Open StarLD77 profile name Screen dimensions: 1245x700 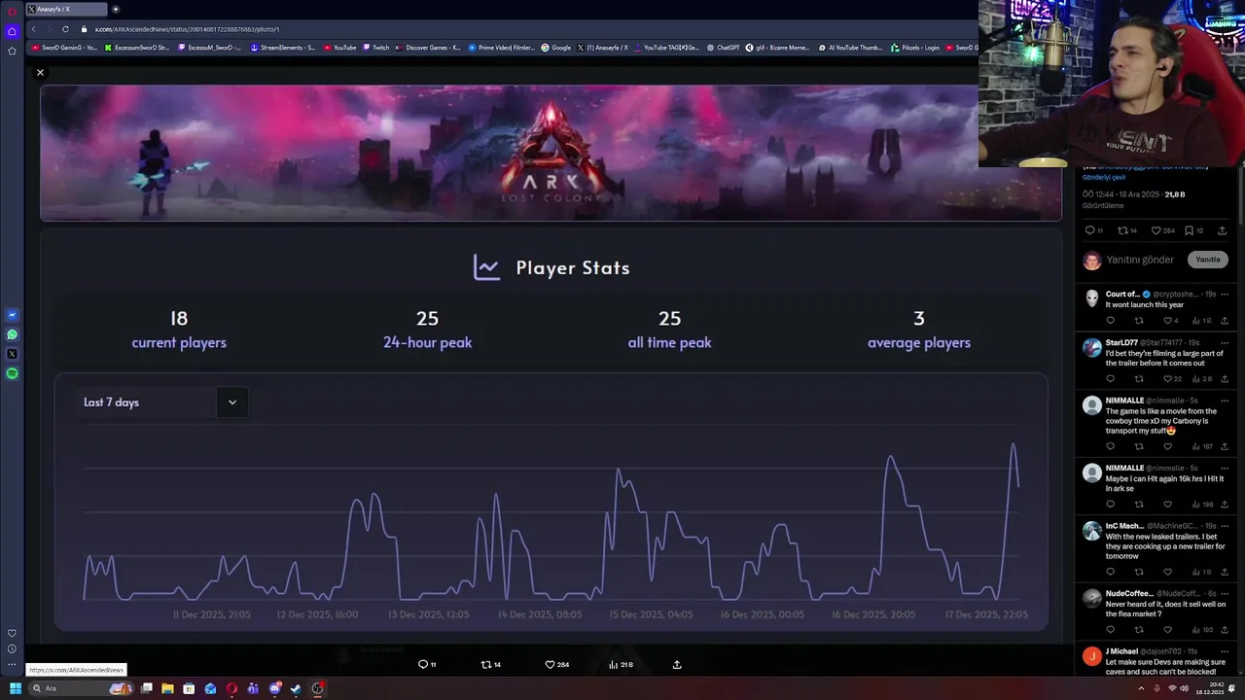1121,342
